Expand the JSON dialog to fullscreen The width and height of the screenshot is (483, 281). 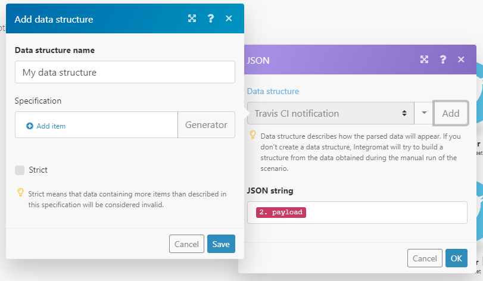(424, 60)
